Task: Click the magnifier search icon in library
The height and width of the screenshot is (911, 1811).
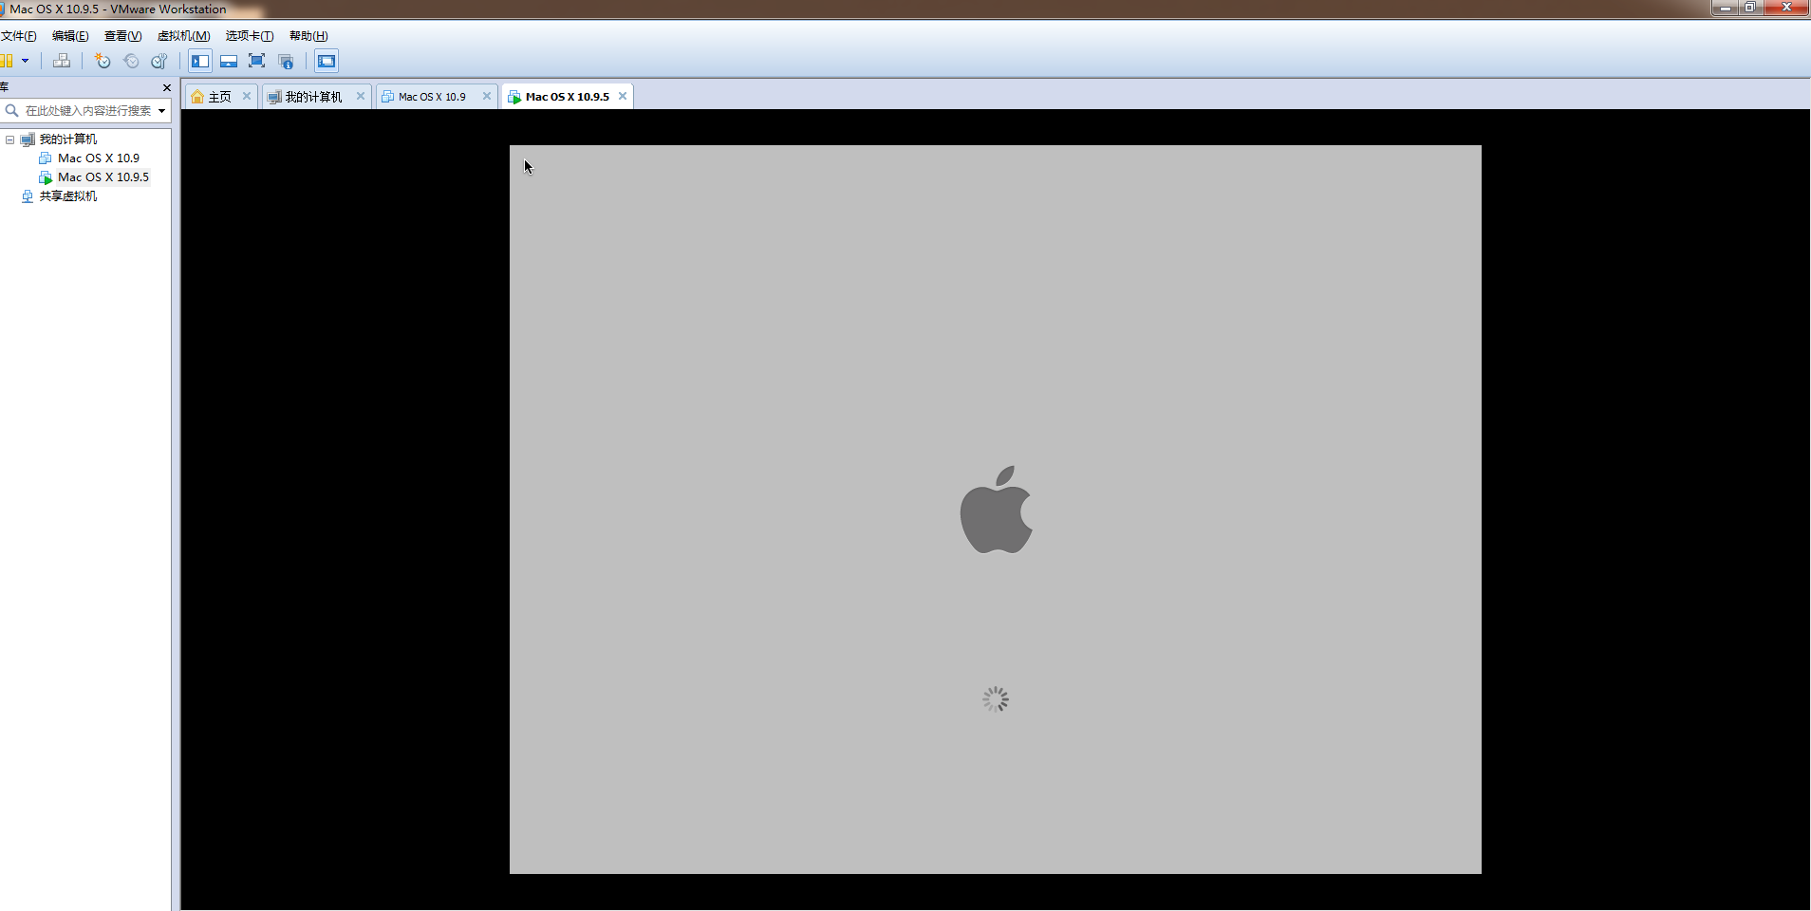Action: click(x=11, y=111)
